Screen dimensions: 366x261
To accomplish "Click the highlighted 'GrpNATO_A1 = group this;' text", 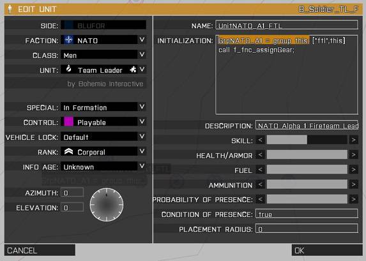I will [264, 41].
